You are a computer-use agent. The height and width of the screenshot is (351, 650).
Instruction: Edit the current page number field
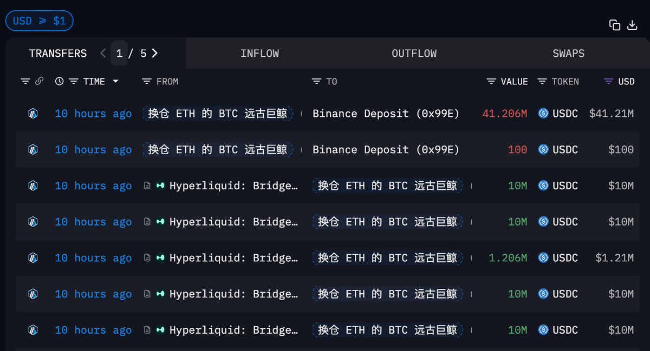[119, 53]
